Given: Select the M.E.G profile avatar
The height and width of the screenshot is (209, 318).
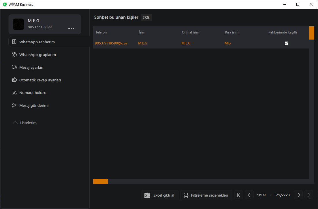Looking at the screenshot, I should pyautogui.click(x=18, y=24).
